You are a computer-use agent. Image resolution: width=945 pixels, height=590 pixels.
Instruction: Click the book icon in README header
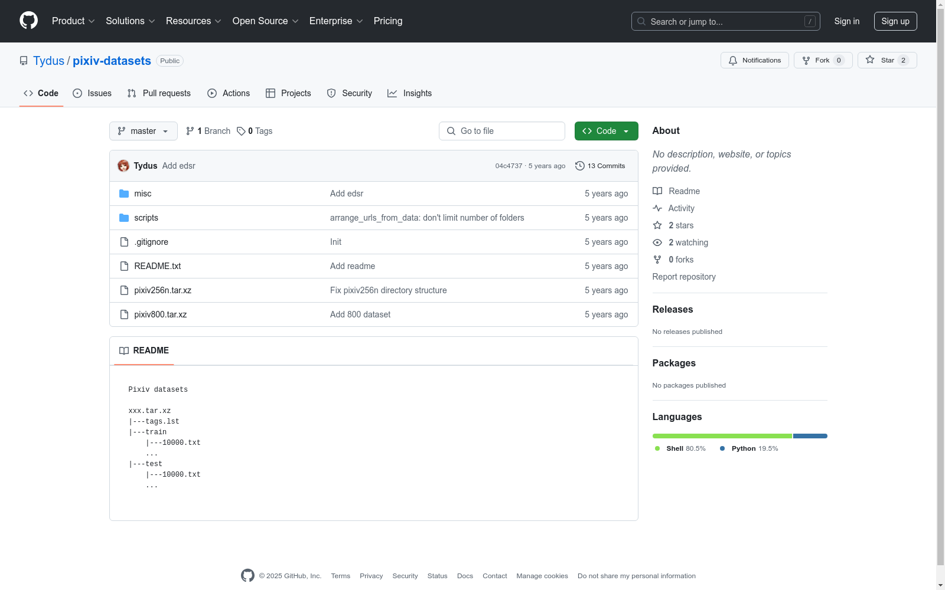click(124, 350)
